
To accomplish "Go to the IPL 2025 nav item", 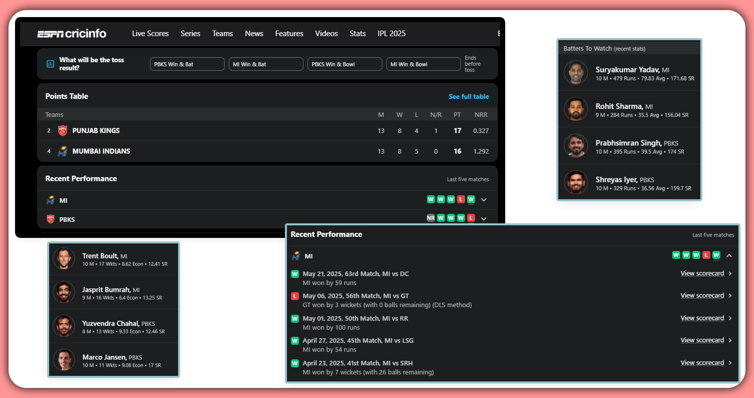I will click(391, 34).
